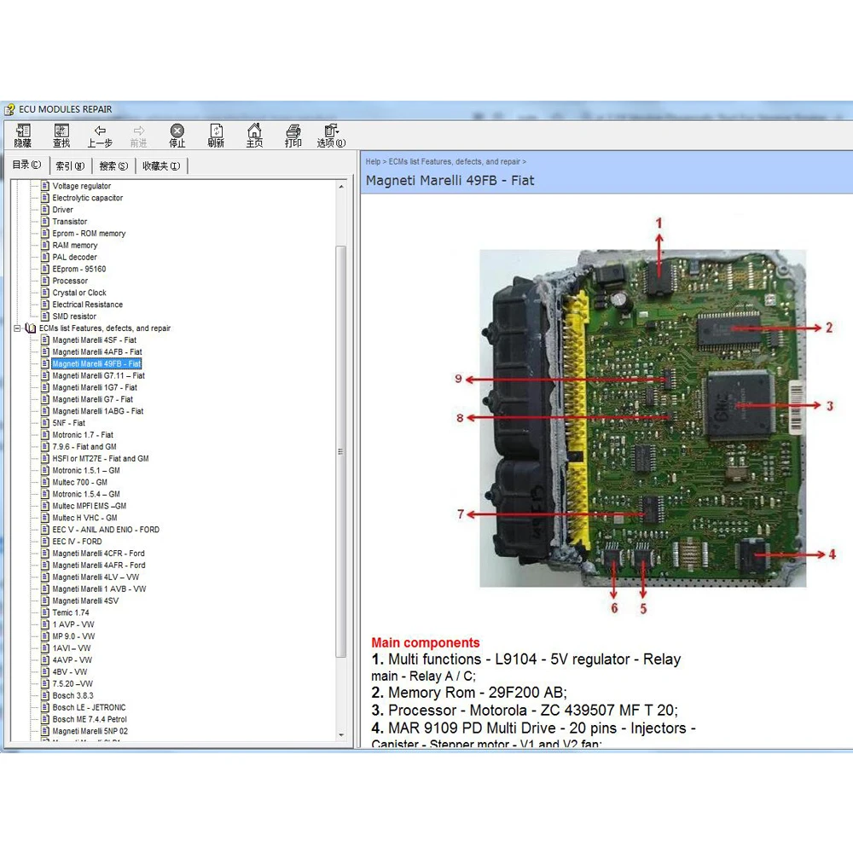Open the Favorites (收藏夹) tab
This screenshot has width=853, height=853.
coord(160,166)
